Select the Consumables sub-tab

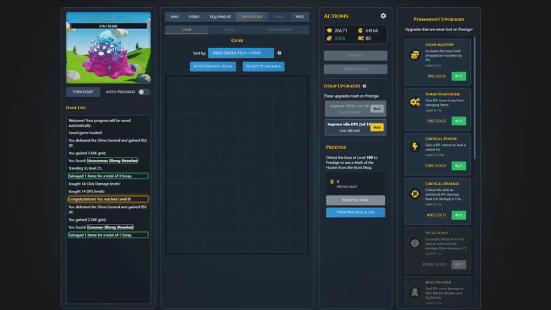280,30
